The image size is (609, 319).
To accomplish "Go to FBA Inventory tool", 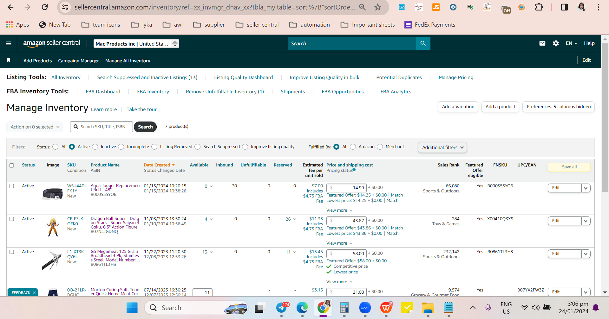I will pyautogui.click(x=153, y=92).
